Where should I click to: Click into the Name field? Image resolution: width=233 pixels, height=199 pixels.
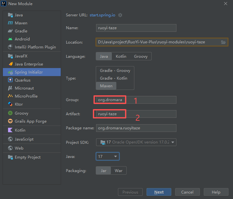(136, 28)
